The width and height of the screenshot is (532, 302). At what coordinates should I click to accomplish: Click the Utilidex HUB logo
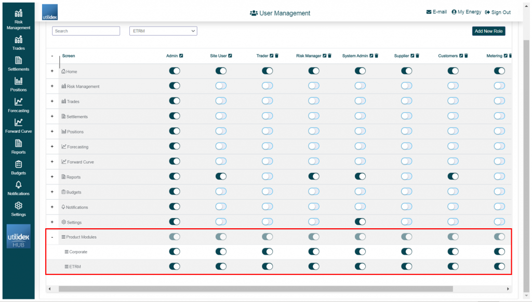tap(18, 236)
